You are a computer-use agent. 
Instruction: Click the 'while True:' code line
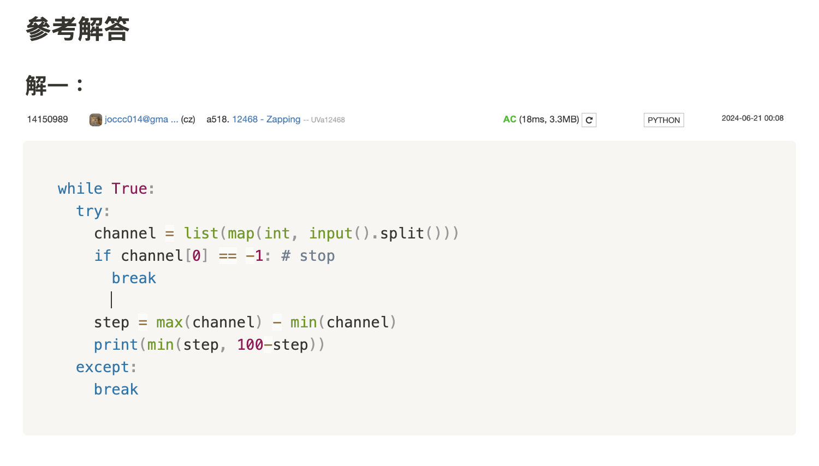pyautogui.click(x=106, y=189)
